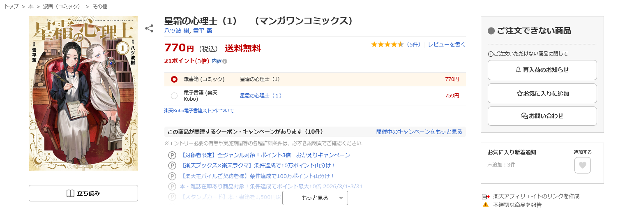Expand the もっと見る campaign list
This screenshot has width=618, height=208.
coord(315,198)
